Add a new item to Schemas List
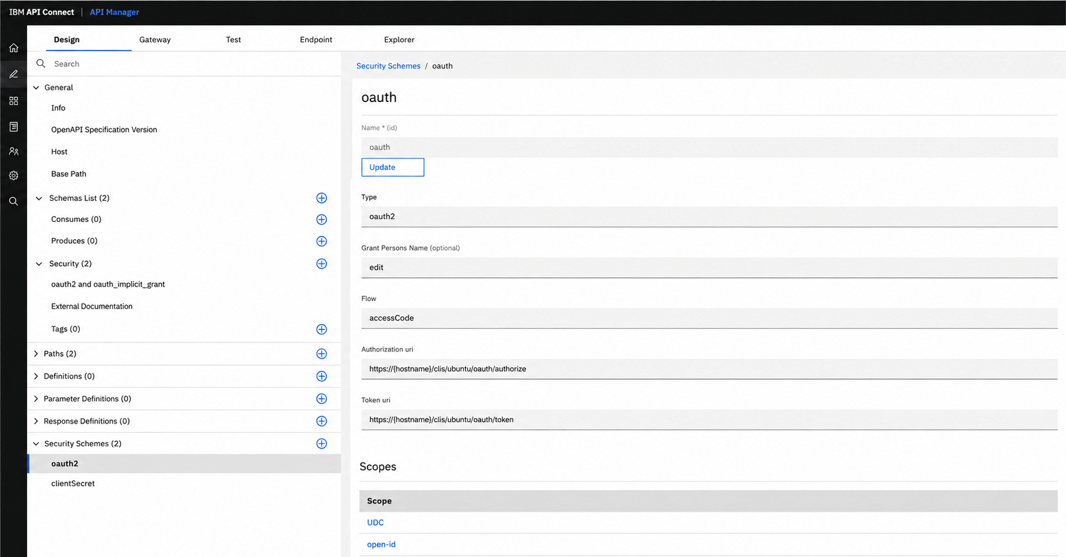Image resolution: width=1066 pixels, height=557 pixels. (321, 198)
